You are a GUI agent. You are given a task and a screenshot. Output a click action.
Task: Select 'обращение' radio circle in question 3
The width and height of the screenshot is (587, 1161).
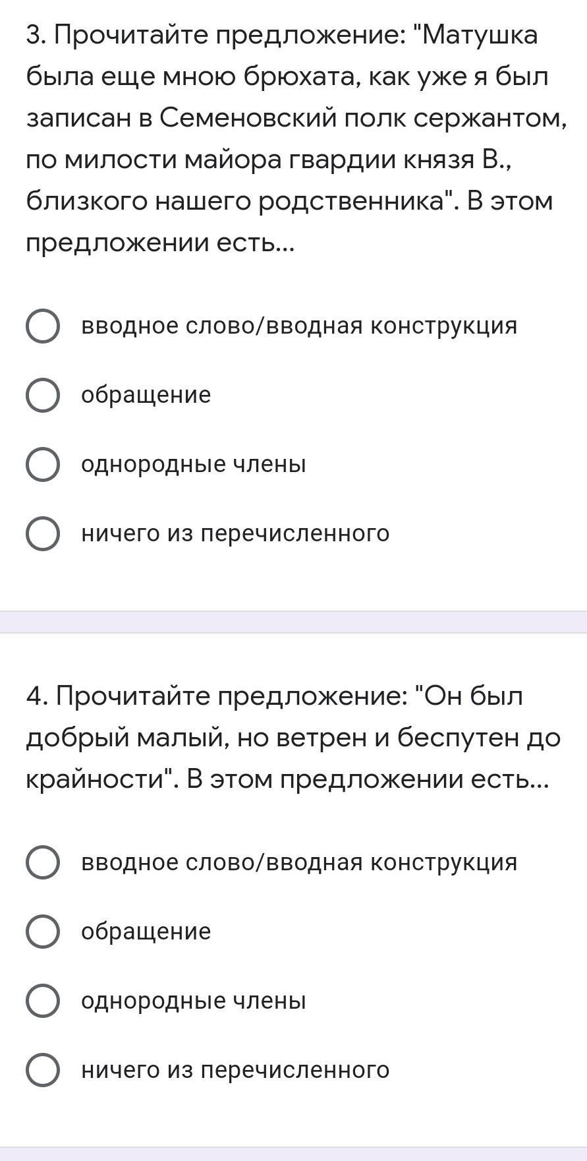43,396
